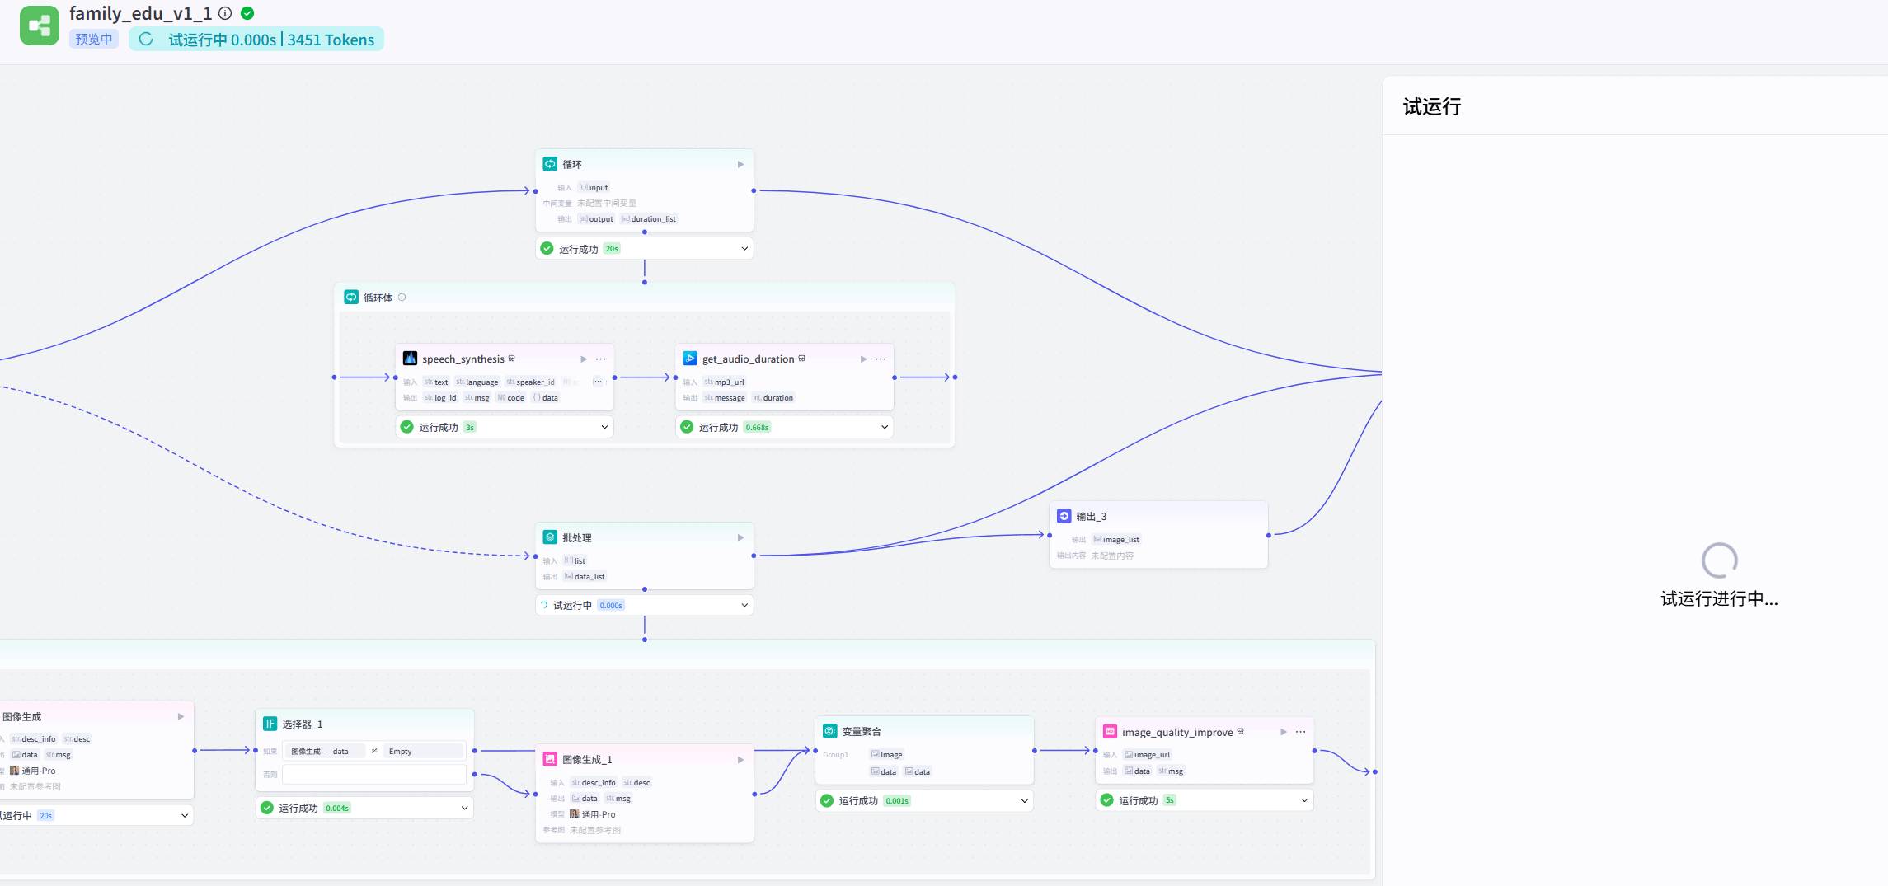Screen dimensions: 1888x886
Task: Expand 变量聚合 run success details
Action: click(x=1024, y=800)
